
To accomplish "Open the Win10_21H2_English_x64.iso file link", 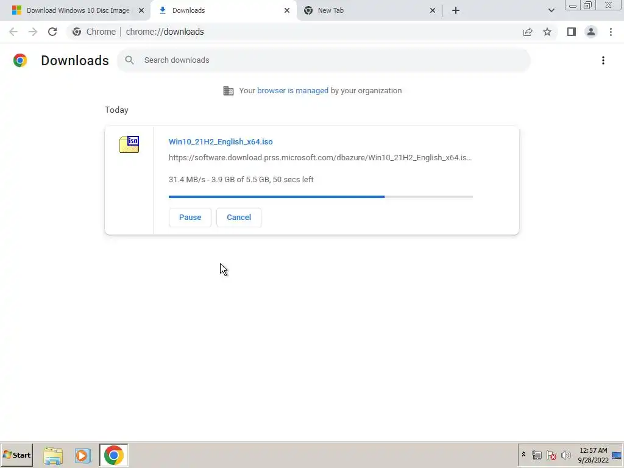I will [x=221, y=141].
